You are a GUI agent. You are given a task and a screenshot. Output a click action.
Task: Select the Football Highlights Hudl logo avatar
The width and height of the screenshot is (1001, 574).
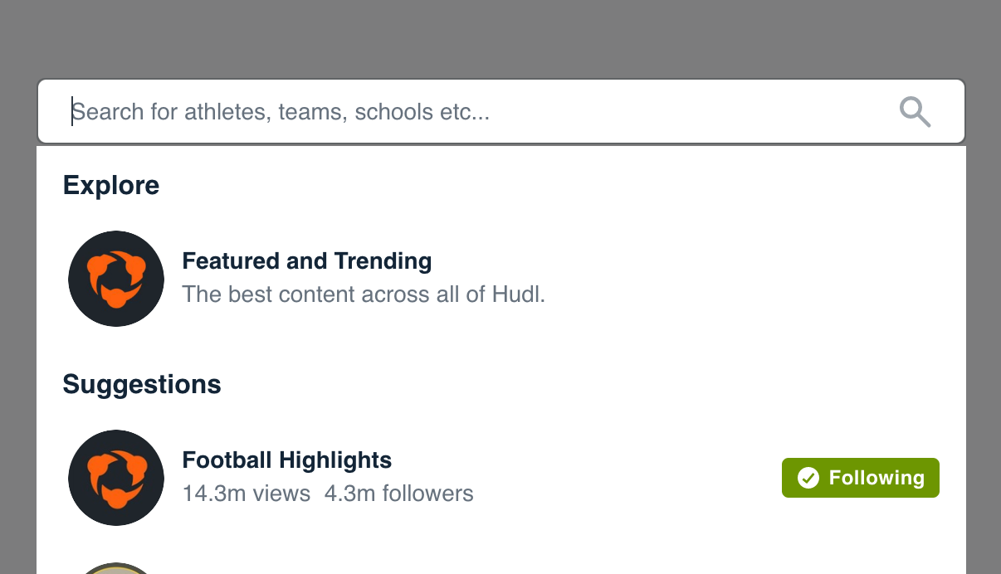click(116, 478)
